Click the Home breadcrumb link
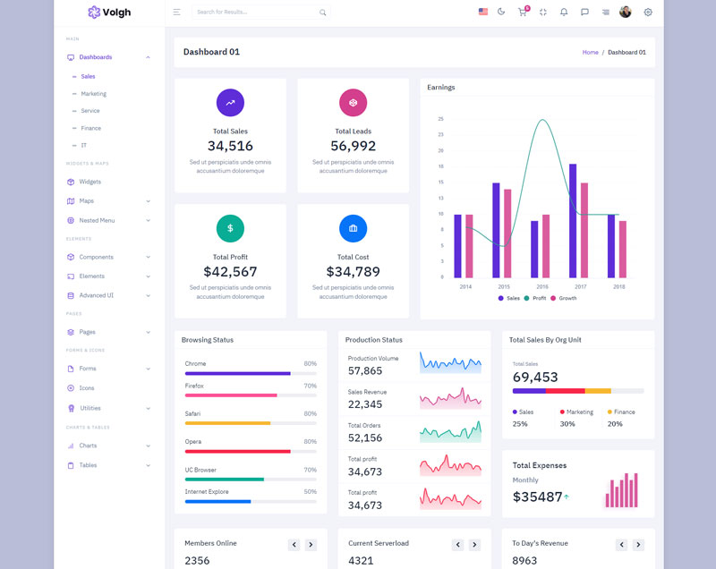 (x=590, y=52)
